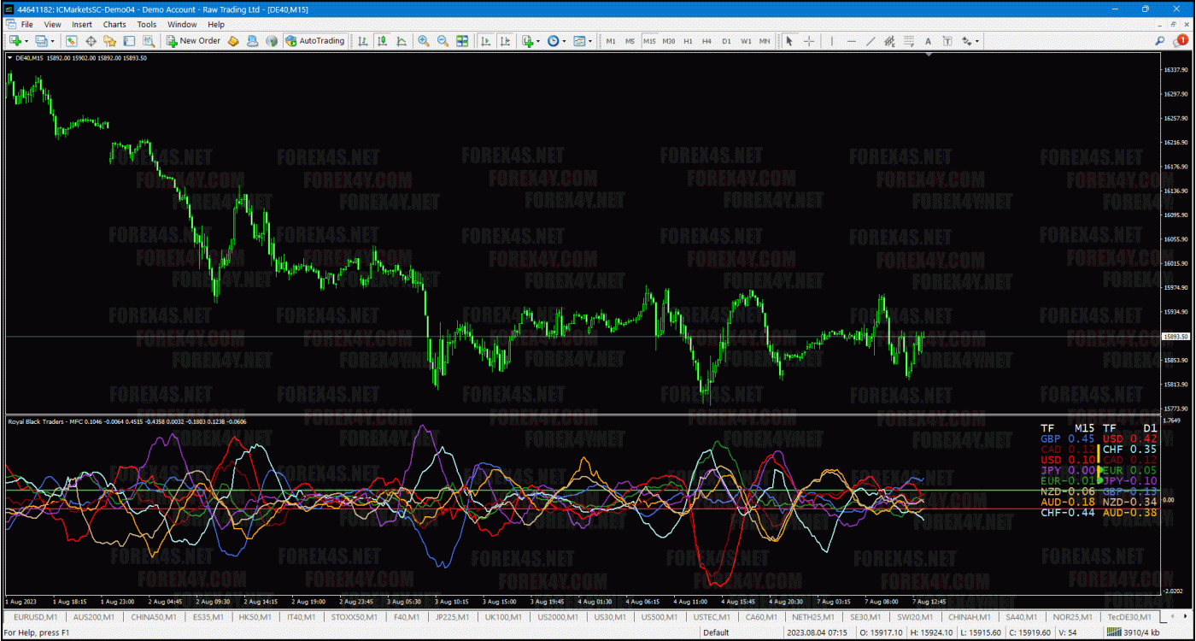Toggle chart Auto Scroll
The height and width of the screenshot is (641, 1196).
[485, 41]
